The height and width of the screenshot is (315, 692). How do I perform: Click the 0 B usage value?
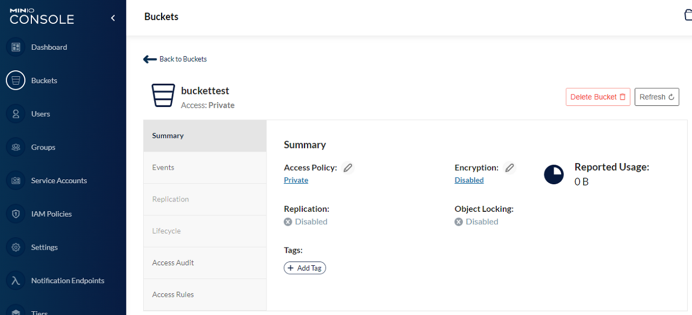point(582,182)
